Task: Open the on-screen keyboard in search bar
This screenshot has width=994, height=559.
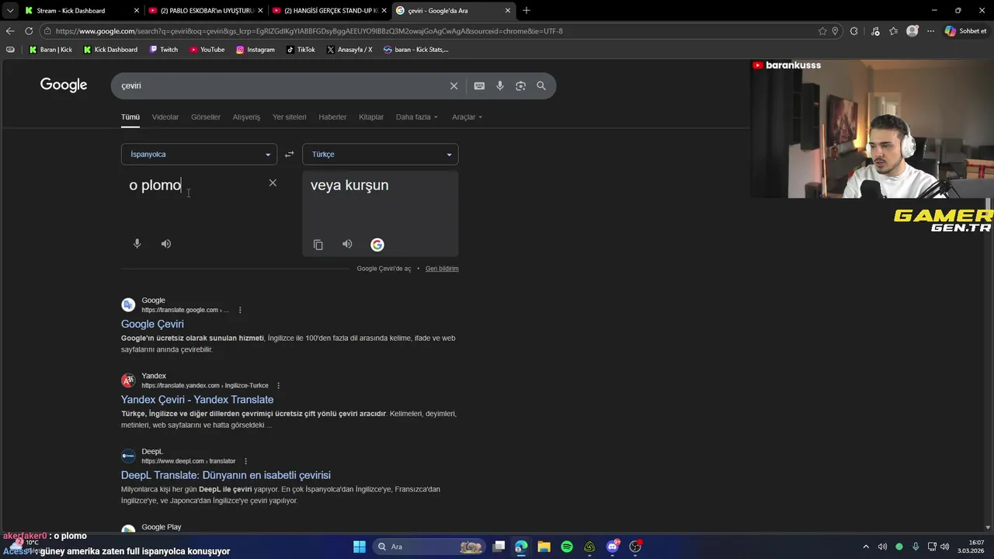Action: 479,85
